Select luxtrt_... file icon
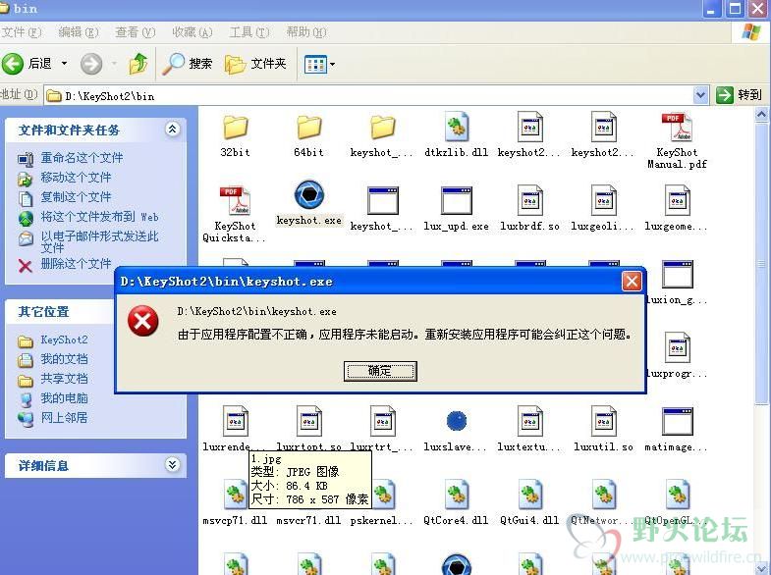This screenshot has height=575, width=771. tap(382, 421)
